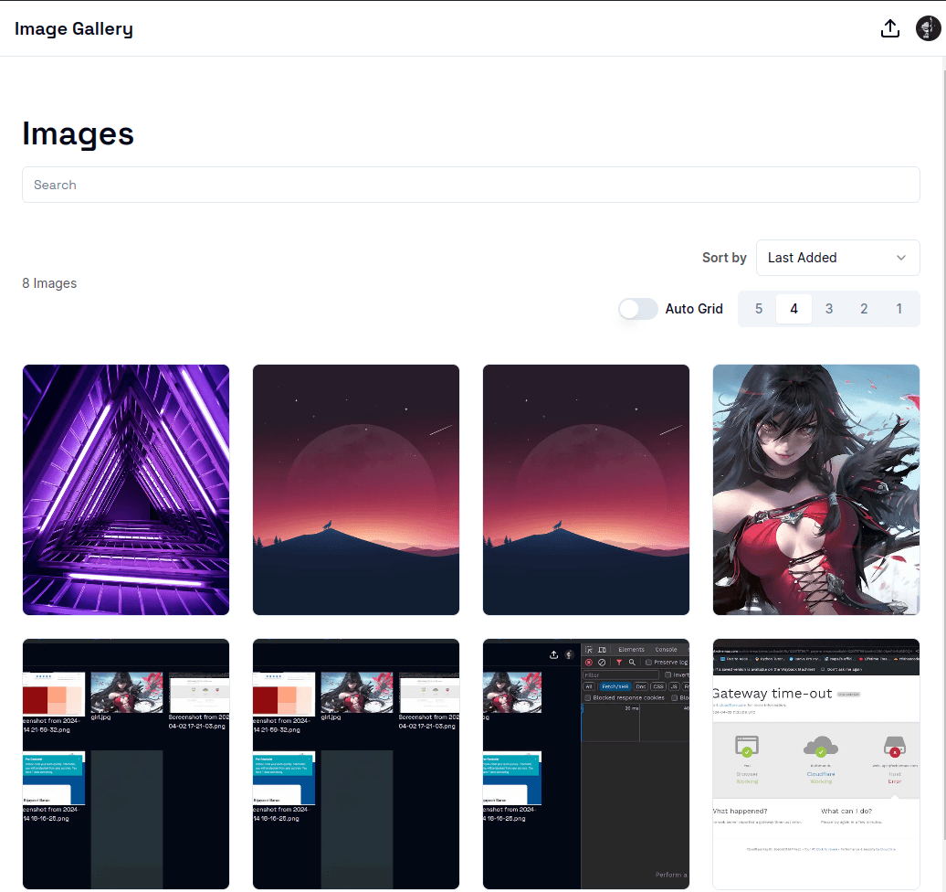Open the user profile avatar
This screenshot has height=892, width=946.
pos(928,28)
